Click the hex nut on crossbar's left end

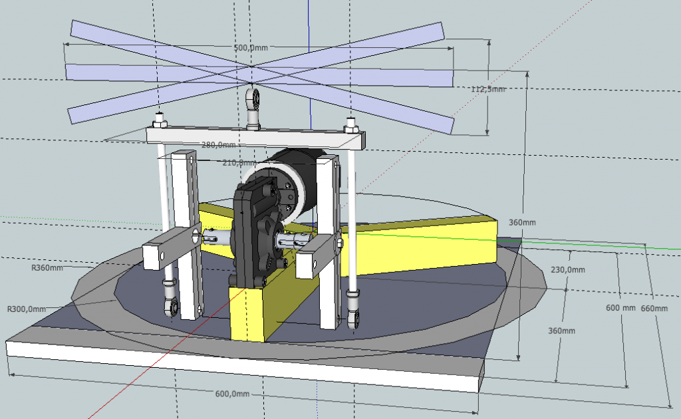point(160,122)
